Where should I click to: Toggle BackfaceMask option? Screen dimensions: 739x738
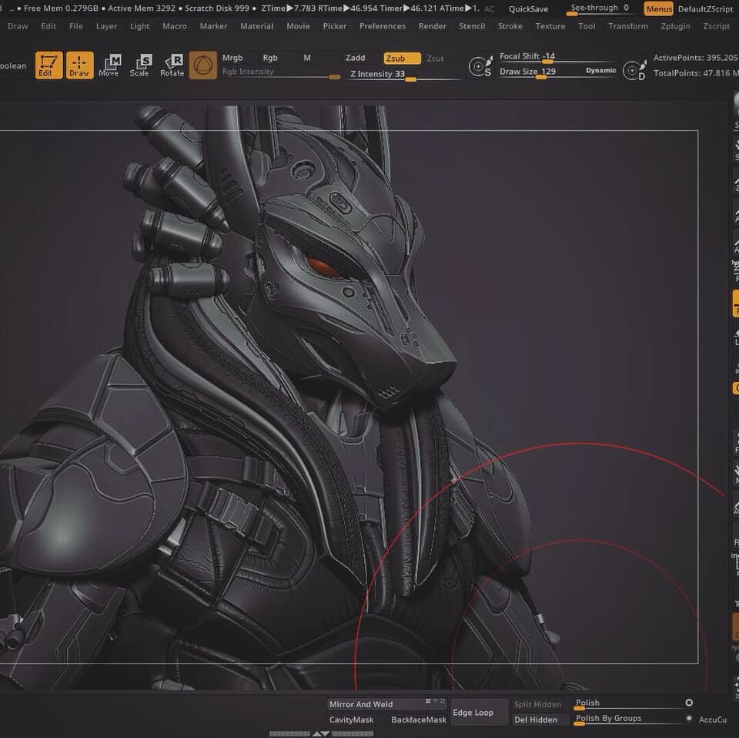coord(419,720)
